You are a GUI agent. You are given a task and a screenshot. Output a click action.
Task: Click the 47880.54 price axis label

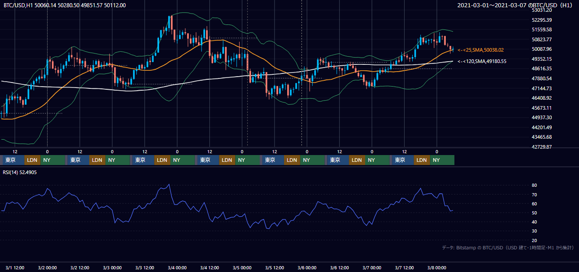click(542, 78)
